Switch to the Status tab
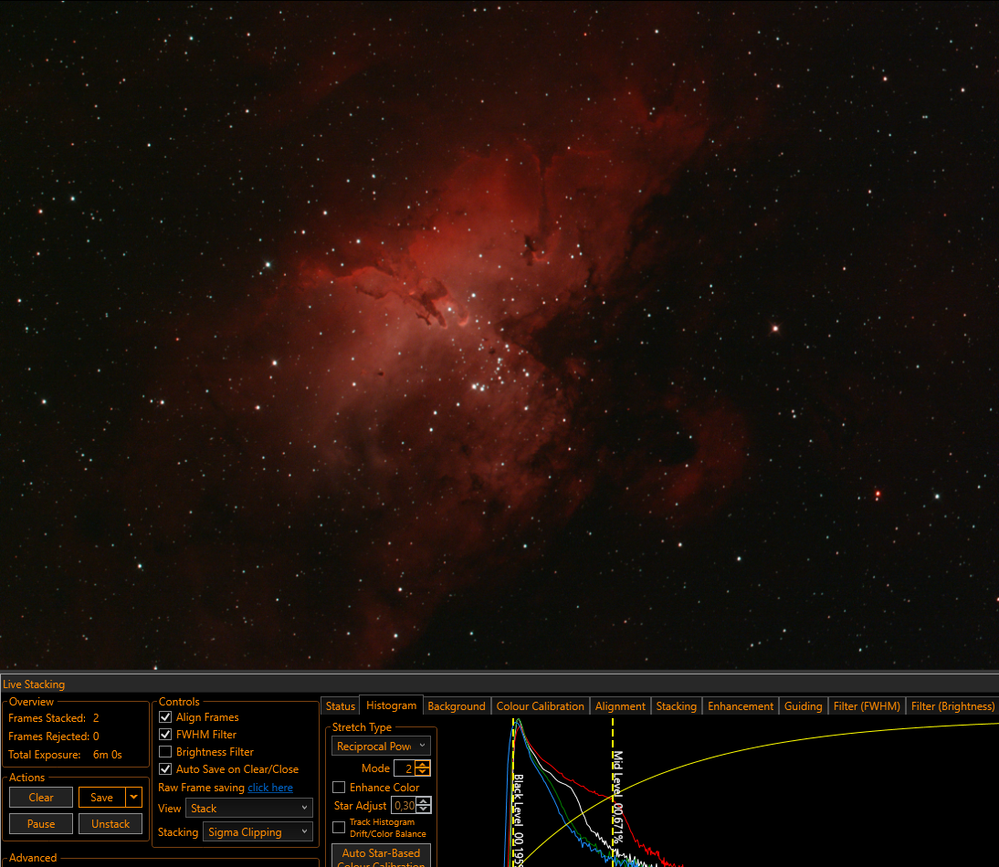Viewport: 999px width, 867px height. 341,706
